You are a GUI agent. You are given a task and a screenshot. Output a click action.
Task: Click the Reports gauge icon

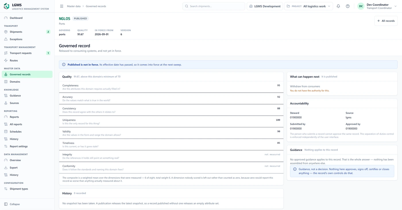pos(6,117)
